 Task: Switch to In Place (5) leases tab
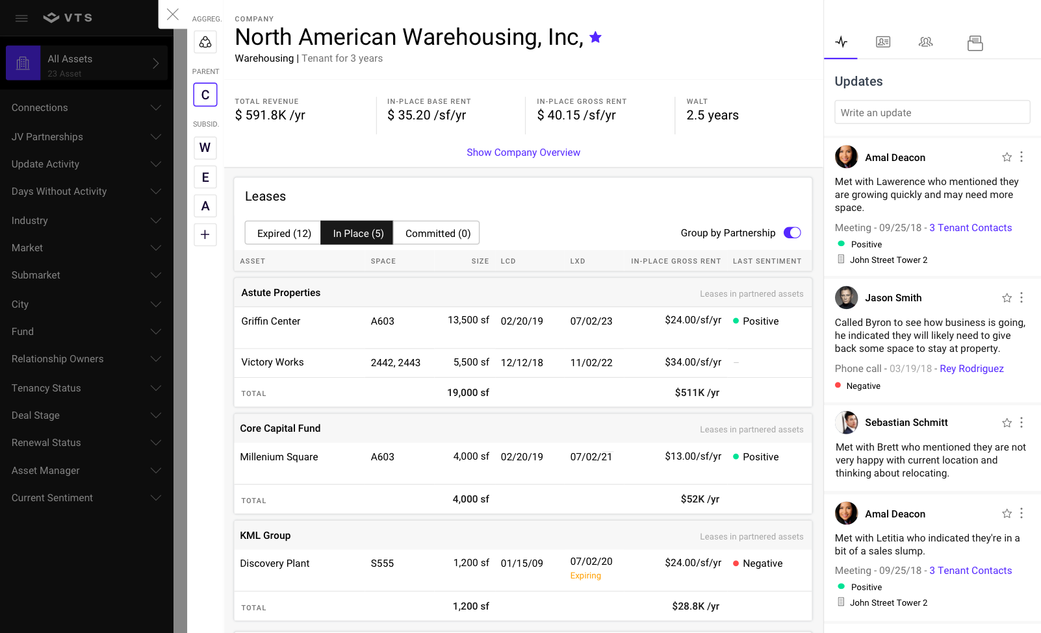357,233
